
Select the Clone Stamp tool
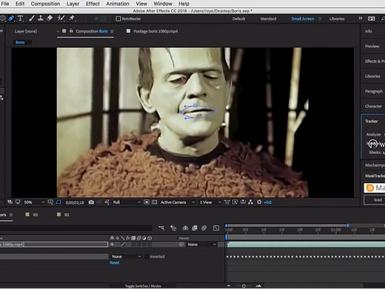click(x=41, y=19)
